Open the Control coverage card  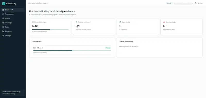click(x=50, y=27)
